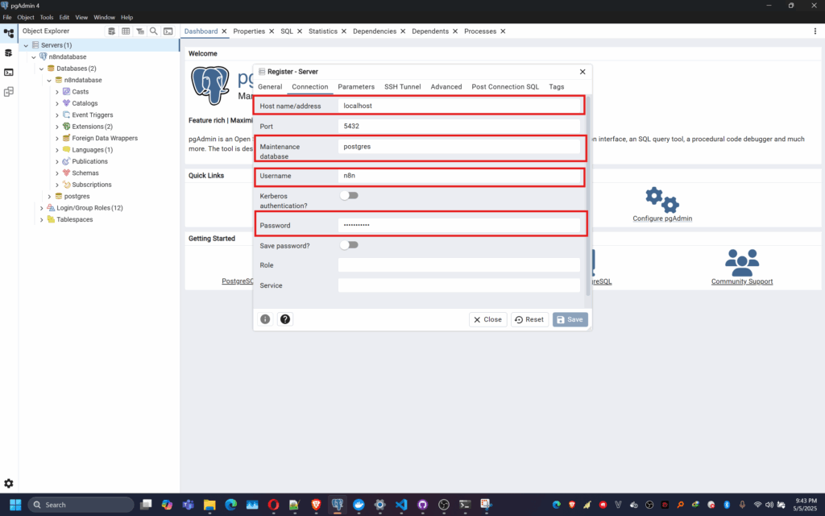
Task: Collapse the Databases (2) node
Action: click(42, 69)
